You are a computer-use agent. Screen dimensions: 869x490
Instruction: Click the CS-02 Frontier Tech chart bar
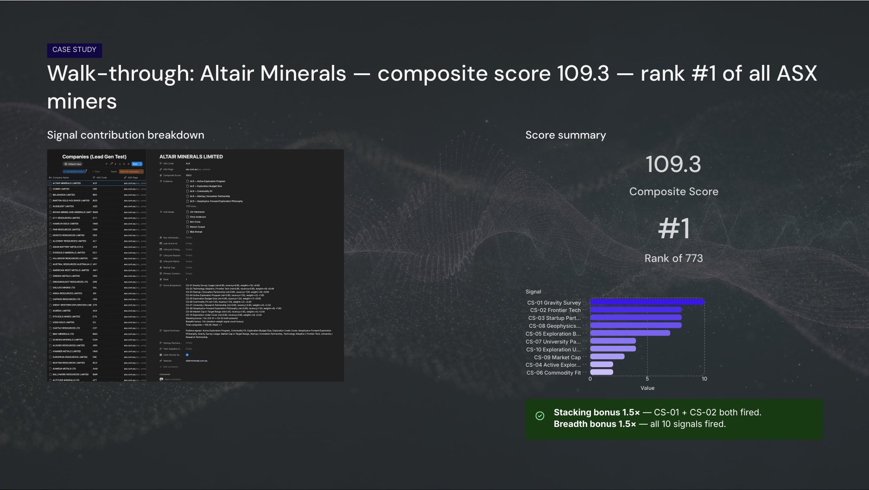click(636, 310)
